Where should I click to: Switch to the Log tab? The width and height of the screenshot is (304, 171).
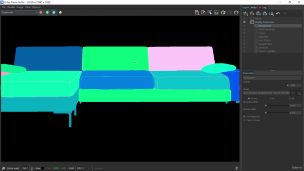(x=264, y=8)
